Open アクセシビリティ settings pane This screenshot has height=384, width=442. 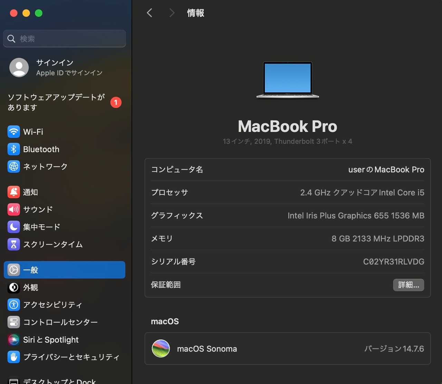[x=65, y=305]
